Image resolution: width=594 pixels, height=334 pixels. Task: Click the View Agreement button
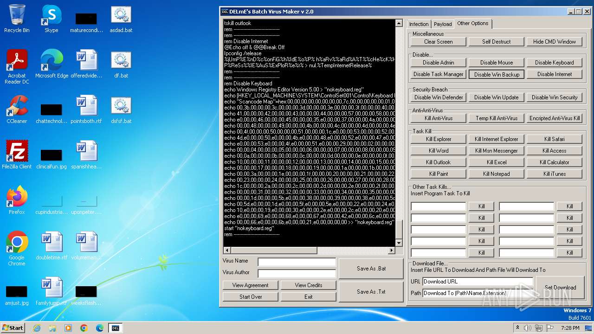(x=250, y=285)
